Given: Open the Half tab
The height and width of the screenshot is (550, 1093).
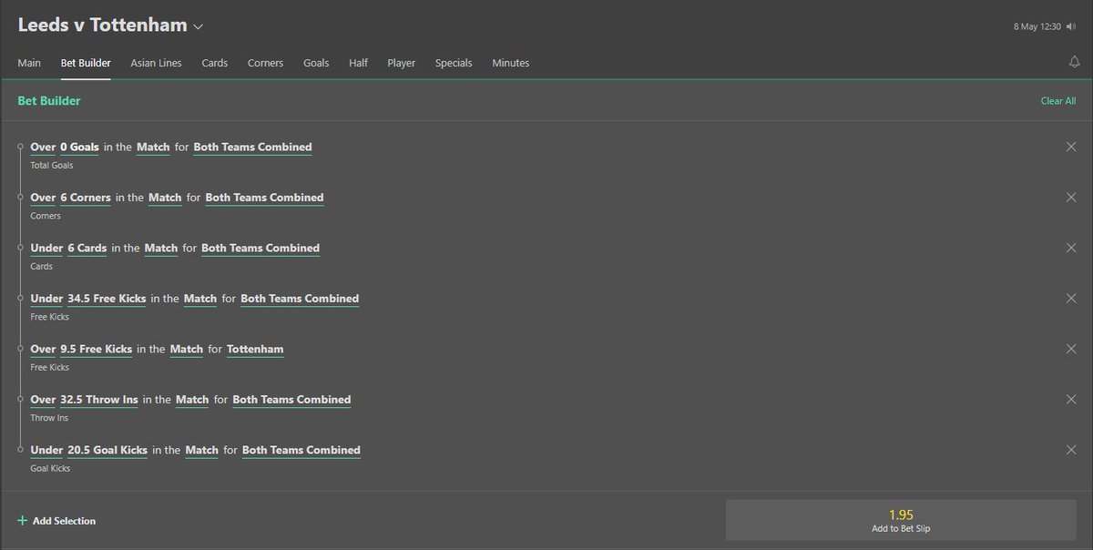Looking at the screenshot, I should (358, 63).
